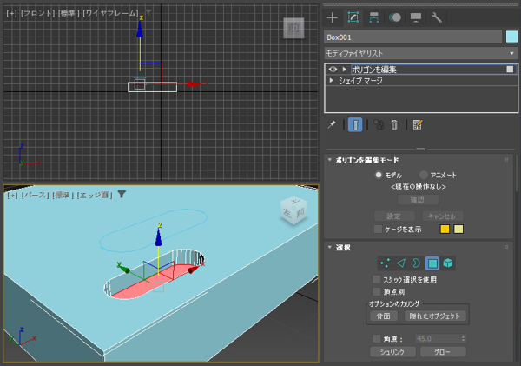The width and height of the screenshot is (521, 366).
Task: Click the グロー button
Action: coord(443,352)
